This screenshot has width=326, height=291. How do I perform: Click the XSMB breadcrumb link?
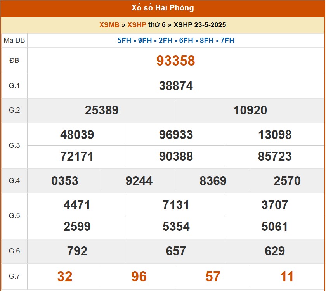coord(109,25)
